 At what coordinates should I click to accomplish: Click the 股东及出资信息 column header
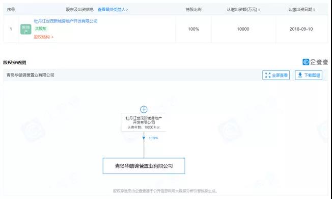pyautogui.click(x=79, y=10)
